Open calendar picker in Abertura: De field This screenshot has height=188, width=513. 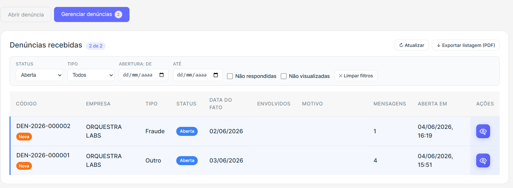[162, 75]
